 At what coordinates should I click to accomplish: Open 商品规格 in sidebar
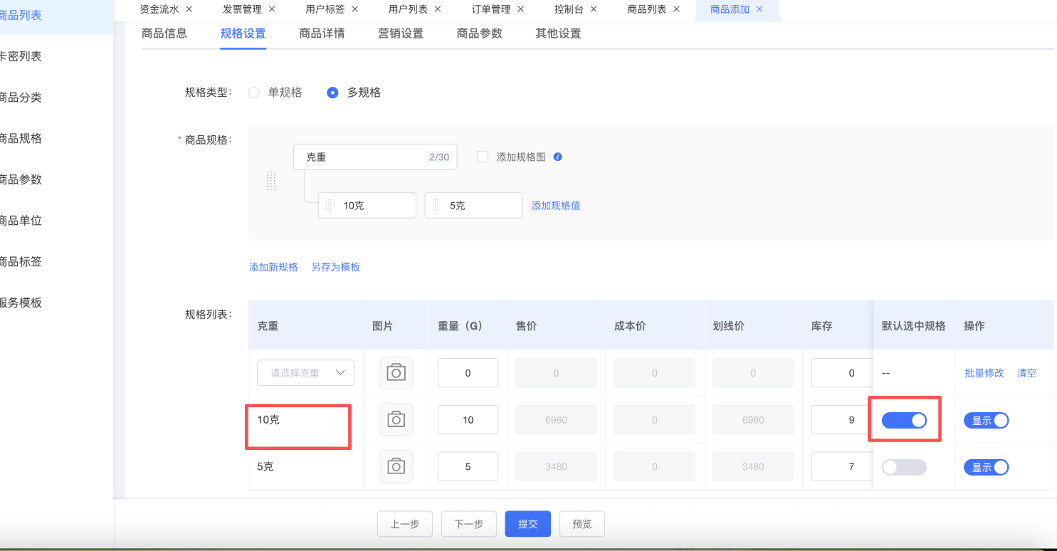(21, 139)
